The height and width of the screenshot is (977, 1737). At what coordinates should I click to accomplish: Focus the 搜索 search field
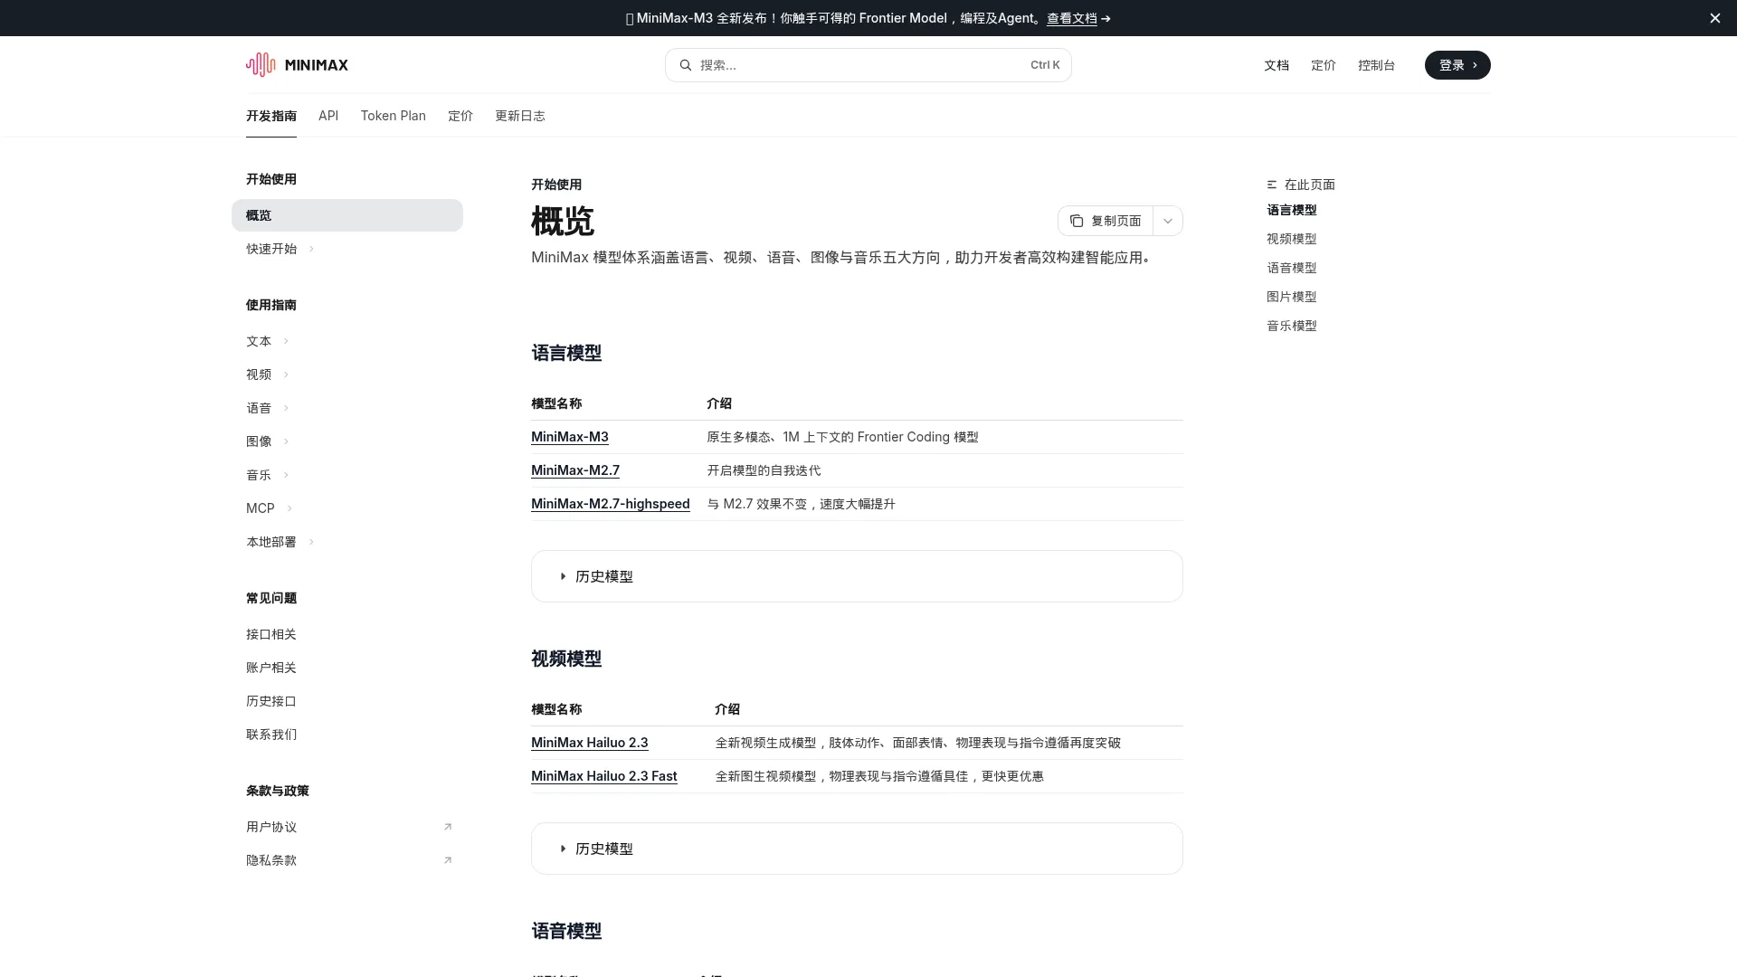coord(868,65)
